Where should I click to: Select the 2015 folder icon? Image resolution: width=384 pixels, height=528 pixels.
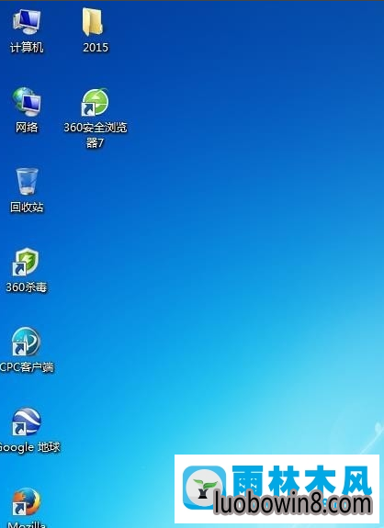coord(93,22)
